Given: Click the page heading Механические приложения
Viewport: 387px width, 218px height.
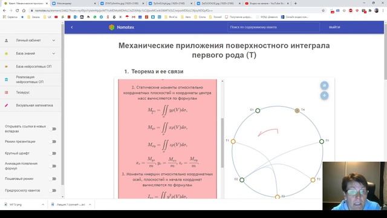Looking at the screenshot, I should point(224,50).
